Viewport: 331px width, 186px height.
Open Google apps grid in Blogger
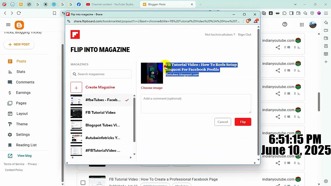(x=302, y=25)
